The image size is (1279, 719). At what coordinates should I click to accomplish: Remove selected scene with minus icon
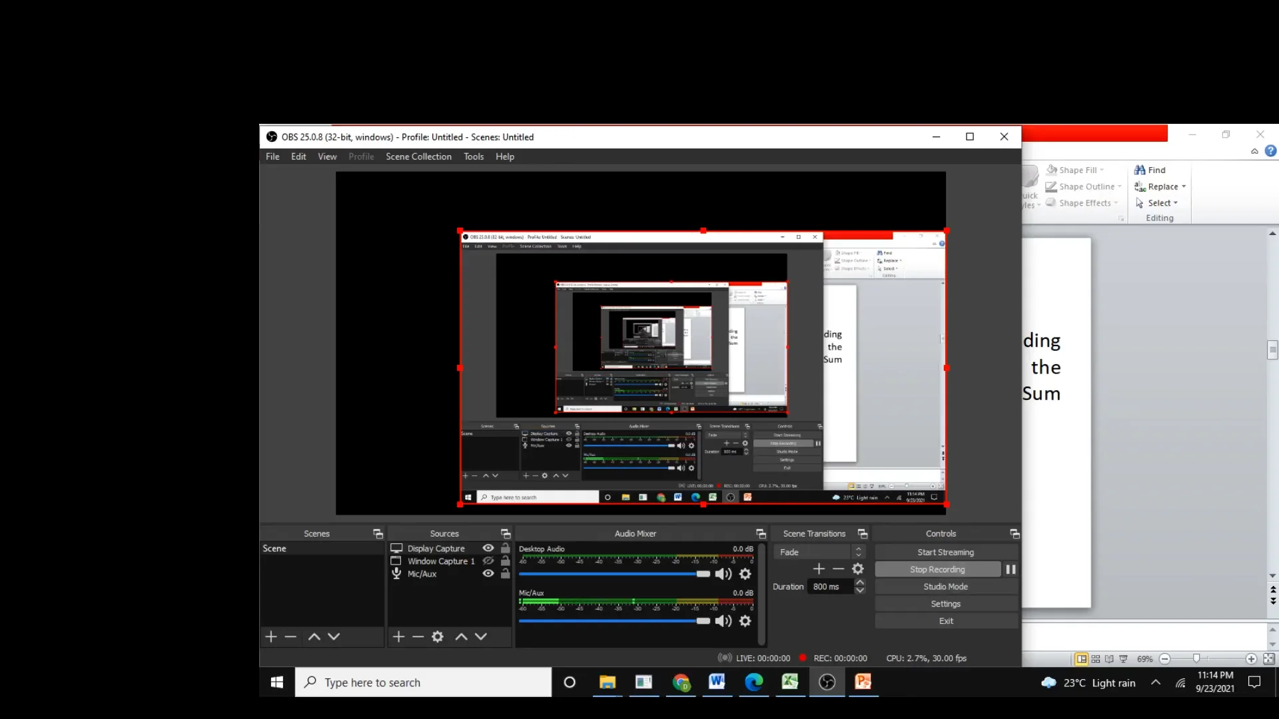pos(290,637)
